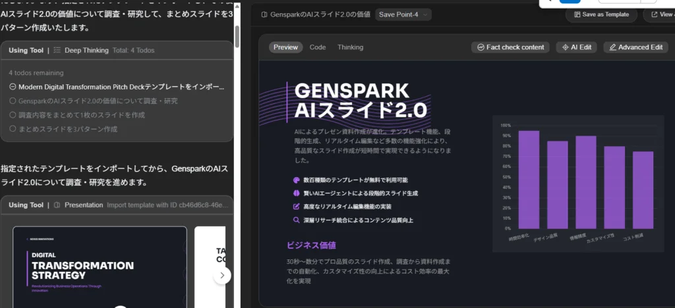The width and height of the screenshot is (675, 308).
Task: Click the デザイン品質 chart bar
Action: pyautogui.click(x=558, y=185)
